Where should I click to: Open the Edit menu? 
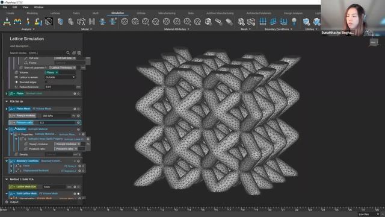point(14,7)
